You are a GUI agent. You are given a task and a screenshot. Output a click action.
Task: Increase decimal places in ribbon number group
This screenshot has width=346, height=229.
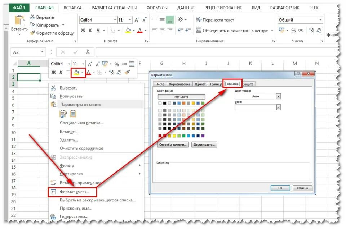tap(311, 31)
